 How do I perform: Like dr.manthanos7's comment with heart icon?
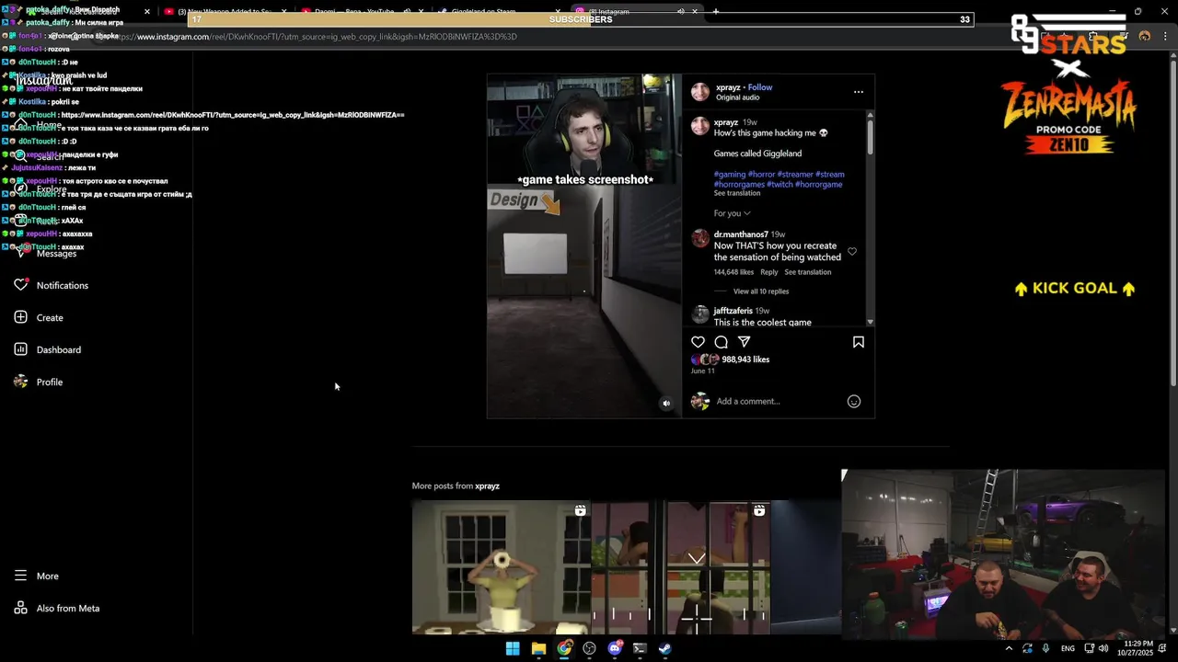click(852, 251)
